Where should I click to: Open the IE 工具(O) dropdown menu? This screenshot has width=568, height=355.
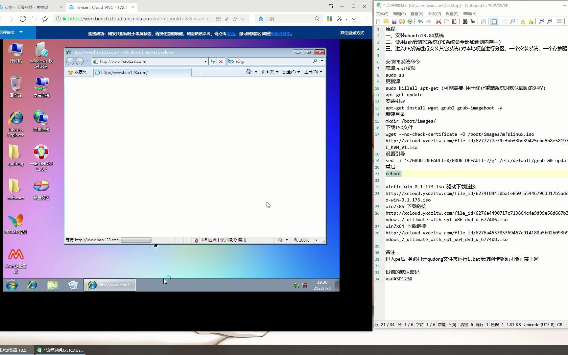(x=313, y=72)
